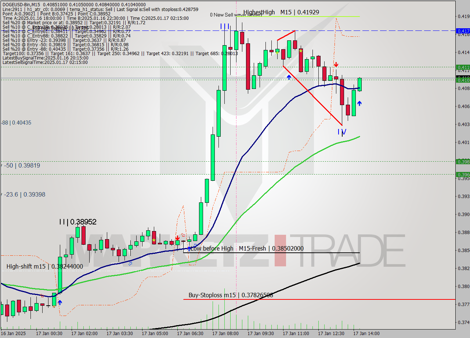This screenshot has width=470, height=338.
Task: Click the green 0.410 price tag on the axis
Action: pyautogui.click(x=463, y=80)
